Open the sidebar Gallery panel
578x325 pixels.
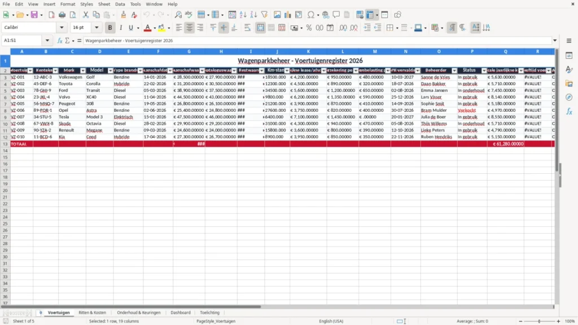[569, 84]
